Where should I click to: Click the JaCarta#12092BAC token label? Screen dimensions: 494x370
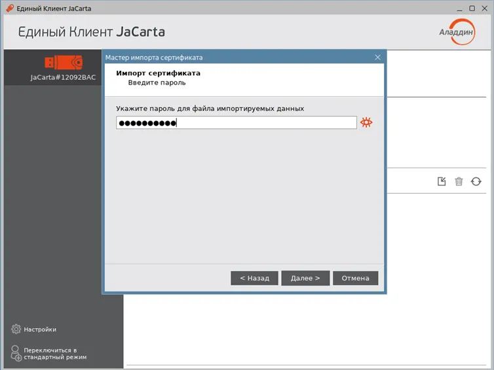(63, 77)
